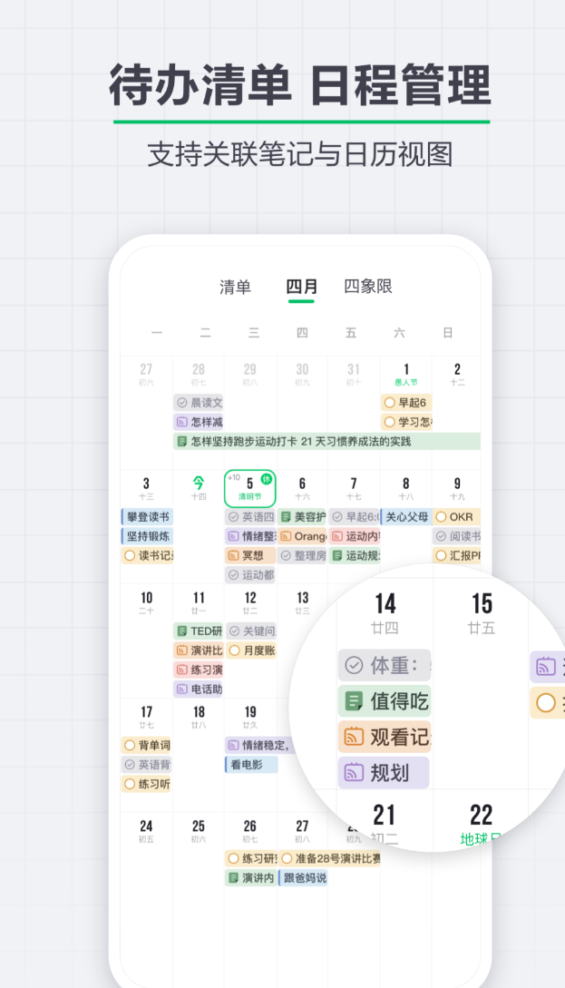Click the purple calendar icon on 情绪整
The image size is (565, 988).
pos(234,536)
